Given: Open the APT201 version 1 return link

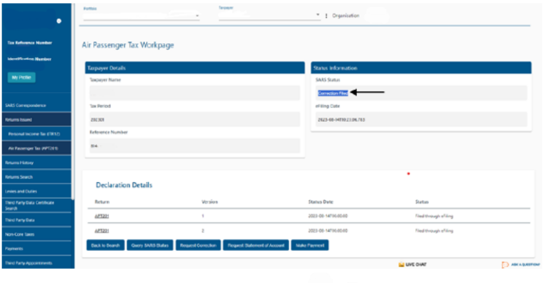Looking at the screenshot, I should (102, 217).
